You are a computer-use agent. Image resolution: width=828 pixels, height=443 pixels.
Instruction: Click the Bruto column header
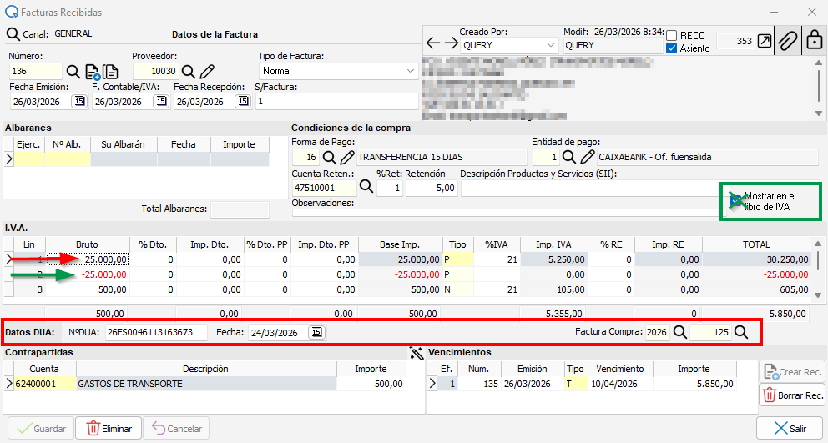point(87,244)
